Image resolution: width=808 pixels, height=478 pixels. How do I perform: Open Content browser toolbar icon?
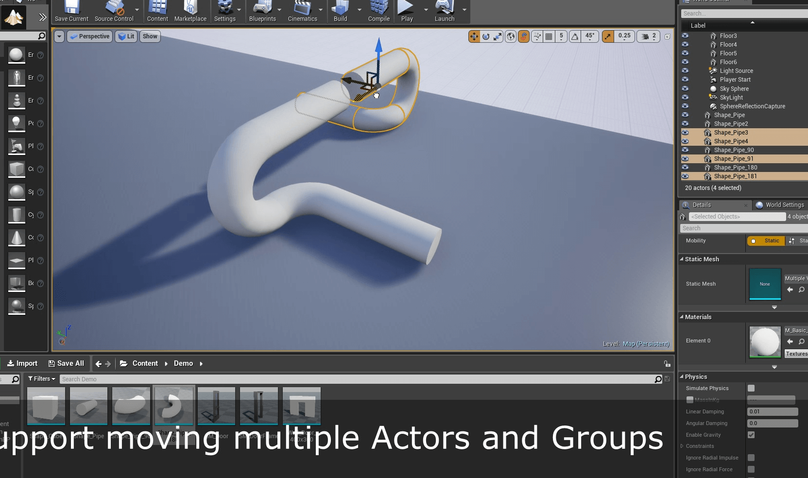tap(157, 12)
